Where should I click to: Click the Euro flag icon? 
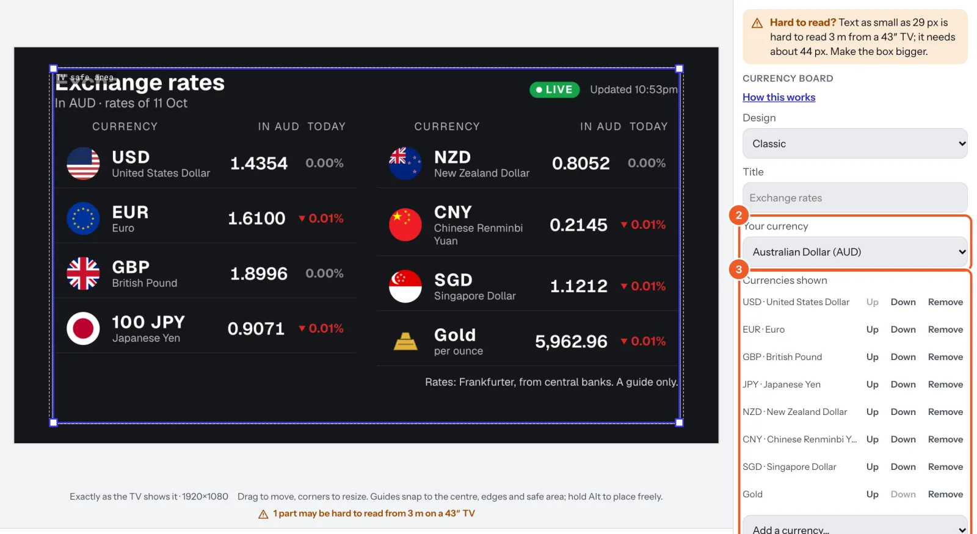click(x=83, y=218)
